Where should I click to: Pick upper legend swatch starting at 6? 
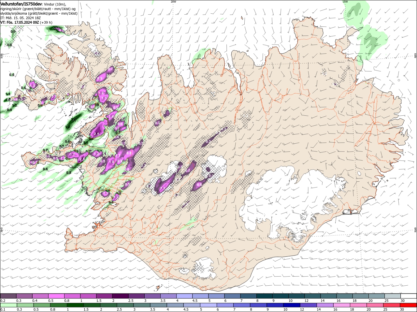tap(232, 296)
